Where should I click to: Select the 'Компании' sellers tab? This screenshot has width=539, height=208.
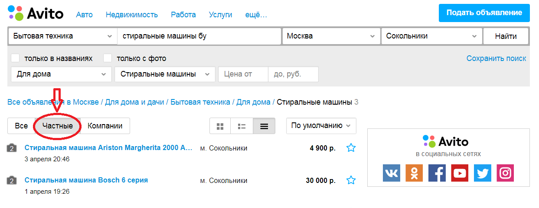coord(105,126)
